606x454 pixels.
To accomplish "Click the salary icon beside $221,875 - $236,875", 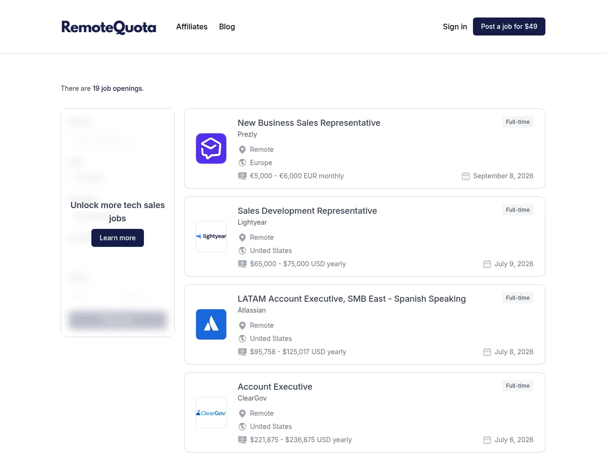I will click(242, 440).
